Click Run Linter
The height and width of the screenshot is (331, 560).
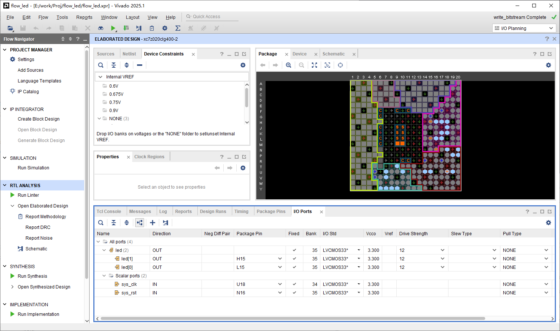coord(28,195)
